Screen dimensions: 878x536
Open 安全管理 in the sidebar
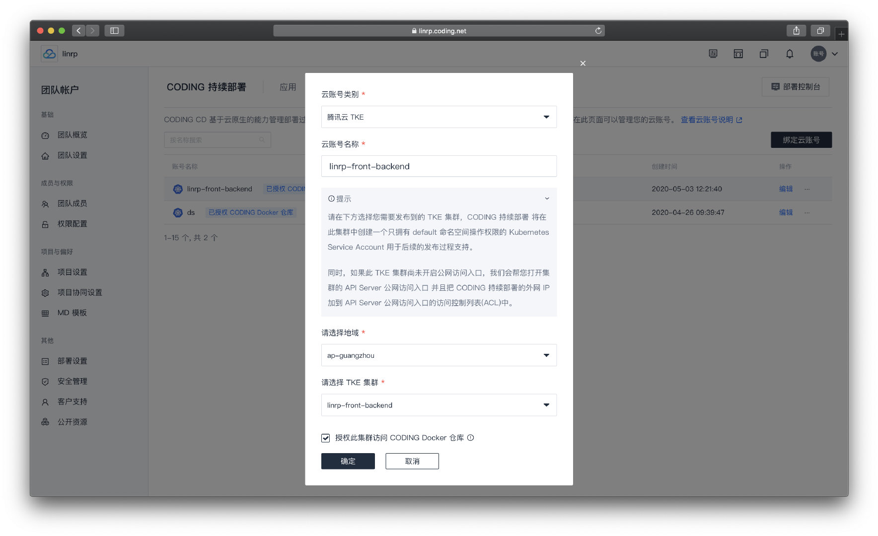(x=72, y=381)
